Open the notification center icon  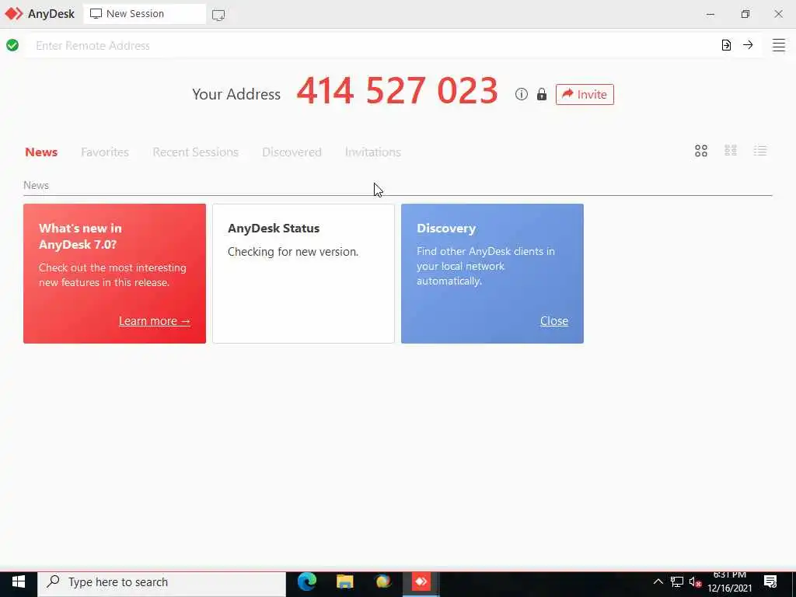pyautogui.click(x=770, y=581)
